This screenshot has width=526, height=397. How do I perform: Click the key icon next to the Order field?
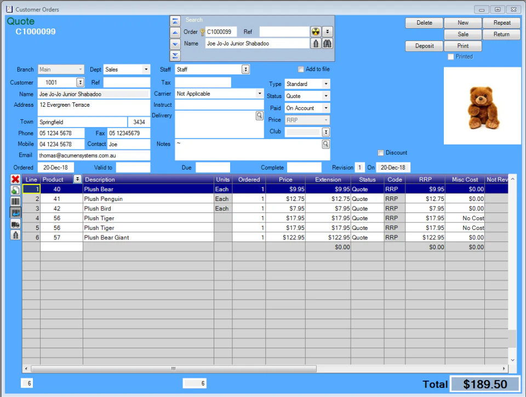tap(202, 32)
